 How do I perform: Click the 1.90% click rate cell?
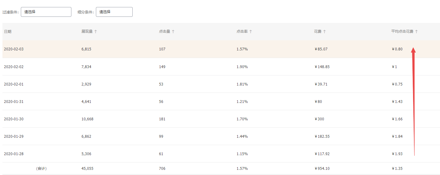click(x=242, y=67)
